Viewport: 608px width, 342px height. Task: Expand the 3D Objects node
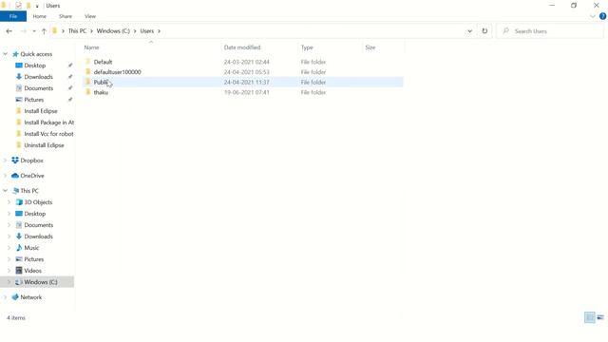[9, 202]
